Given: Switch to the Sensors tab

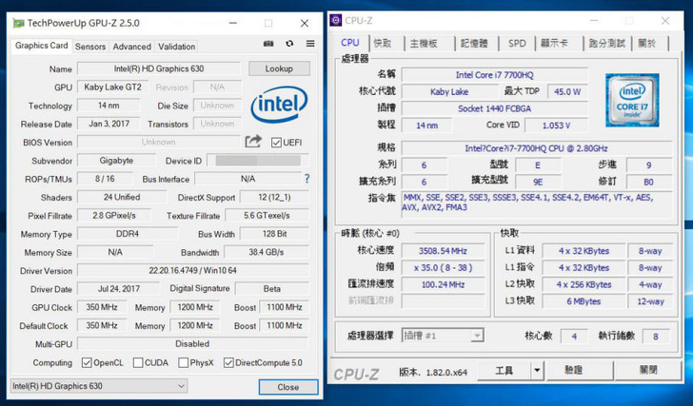Looking at the screenshot, I should pos(90,47).
